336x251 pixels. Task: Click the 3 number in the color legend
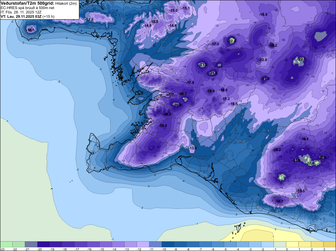[324, 249]
